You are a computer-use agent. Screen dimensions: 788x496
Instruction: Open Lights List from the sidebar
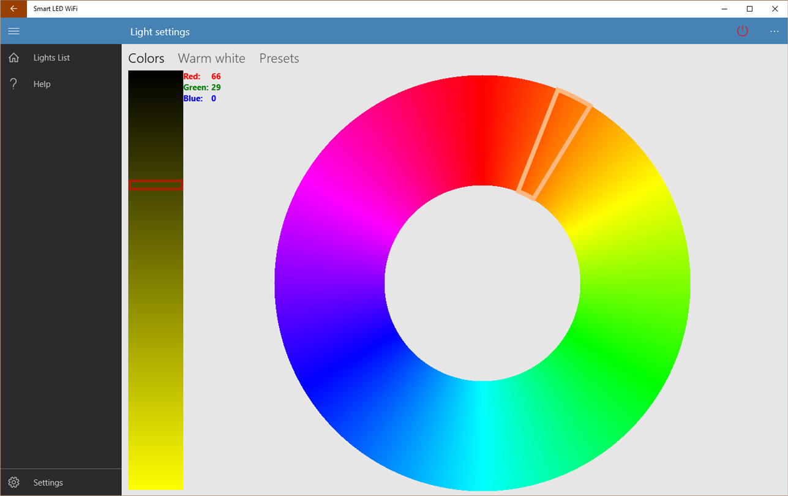51,58
